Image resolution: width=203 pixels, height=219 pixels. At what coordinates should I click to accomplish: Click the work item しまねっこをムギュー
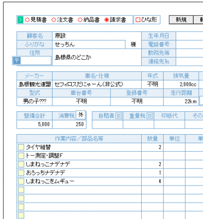50,181
